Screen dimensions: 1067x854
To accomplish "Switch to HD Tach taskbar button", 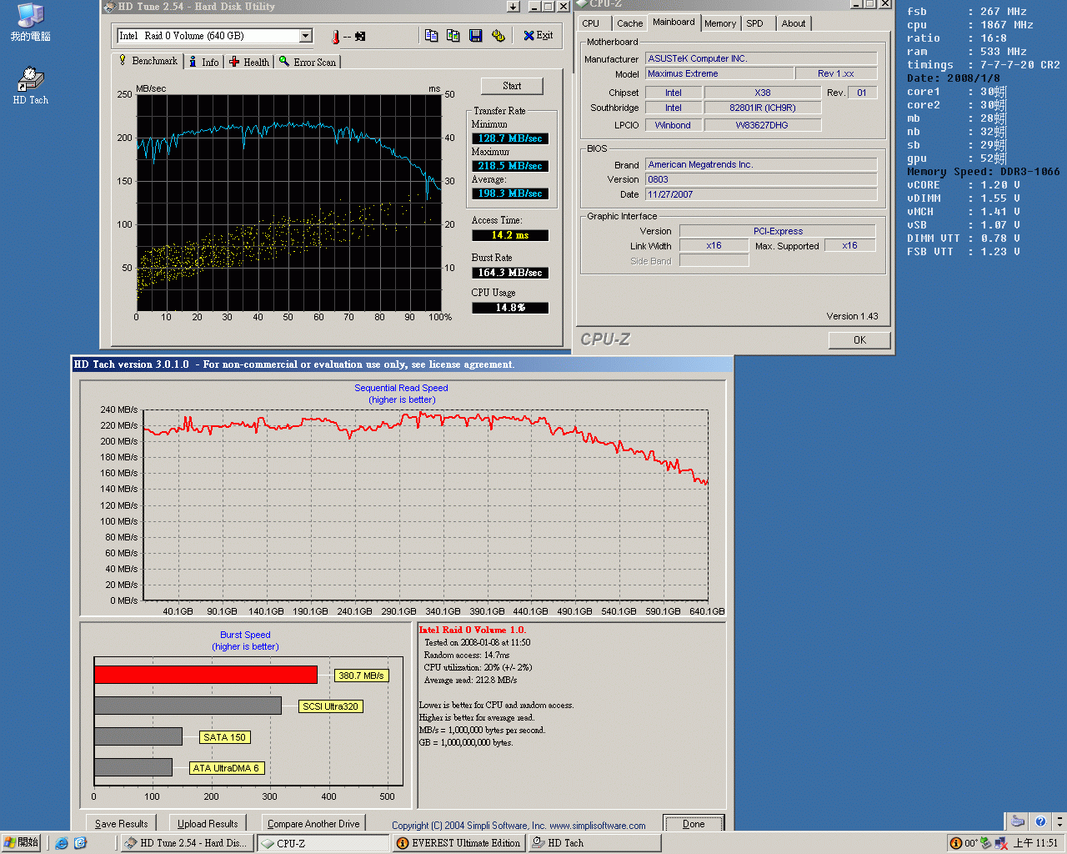I will 595,843.
